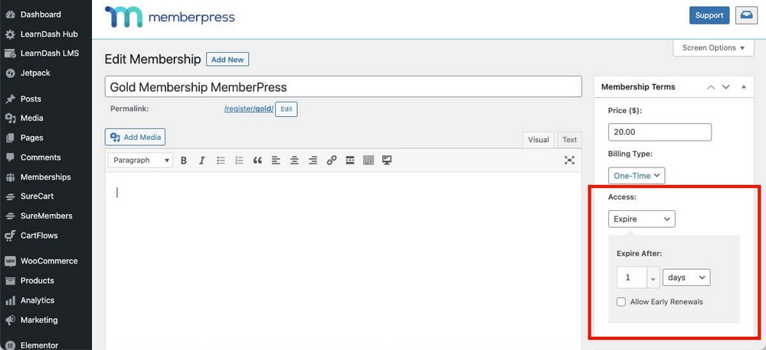Insert Read More tag
766x350 pixels.
(350, 160)
